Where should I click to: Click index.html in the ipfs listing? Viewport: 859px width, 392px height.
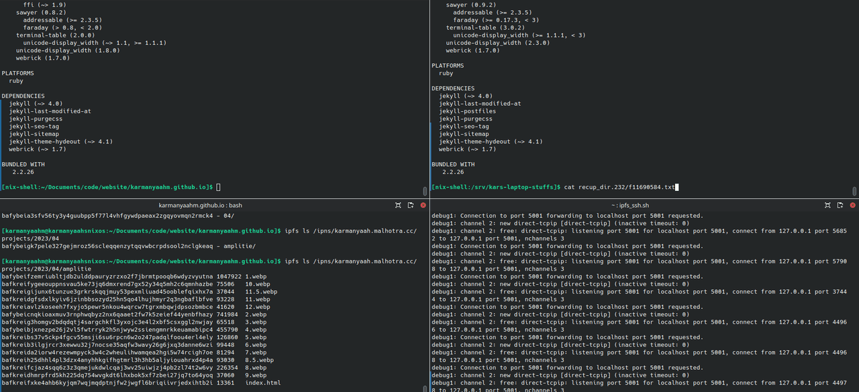pyautogui.click(x=263, y=383)
